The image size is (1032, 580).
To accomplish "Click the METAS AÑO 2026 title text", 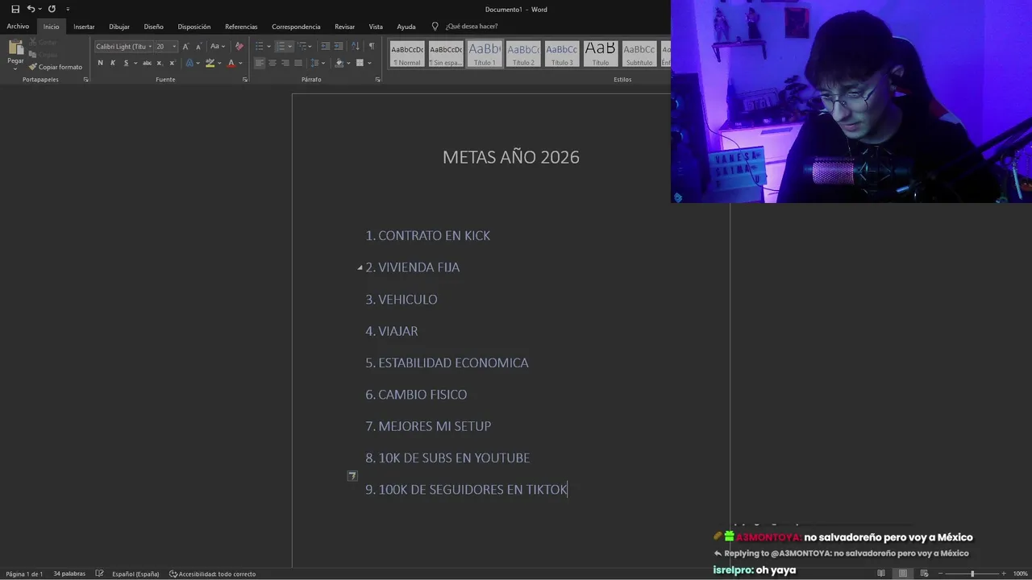I will point(511,157).
